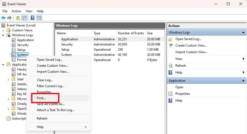247x134 pixels.
Task: Click the Subscriptions icon in tree
Action: click(8, 119)
